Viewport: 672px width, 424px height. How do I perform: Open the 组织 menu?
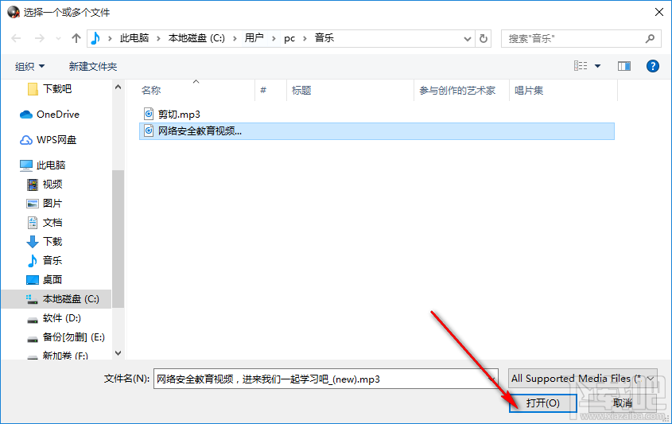click(29, 67)
